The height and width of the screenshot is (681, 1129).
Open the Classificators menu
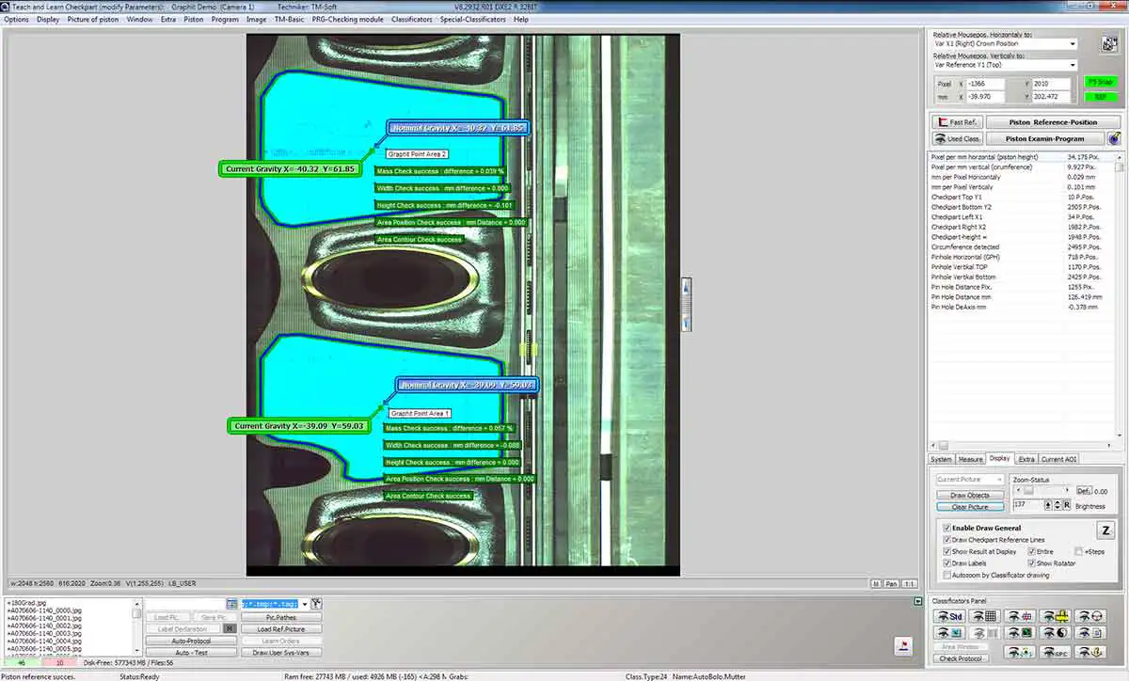pyautogui.click(x=412, y=19)
